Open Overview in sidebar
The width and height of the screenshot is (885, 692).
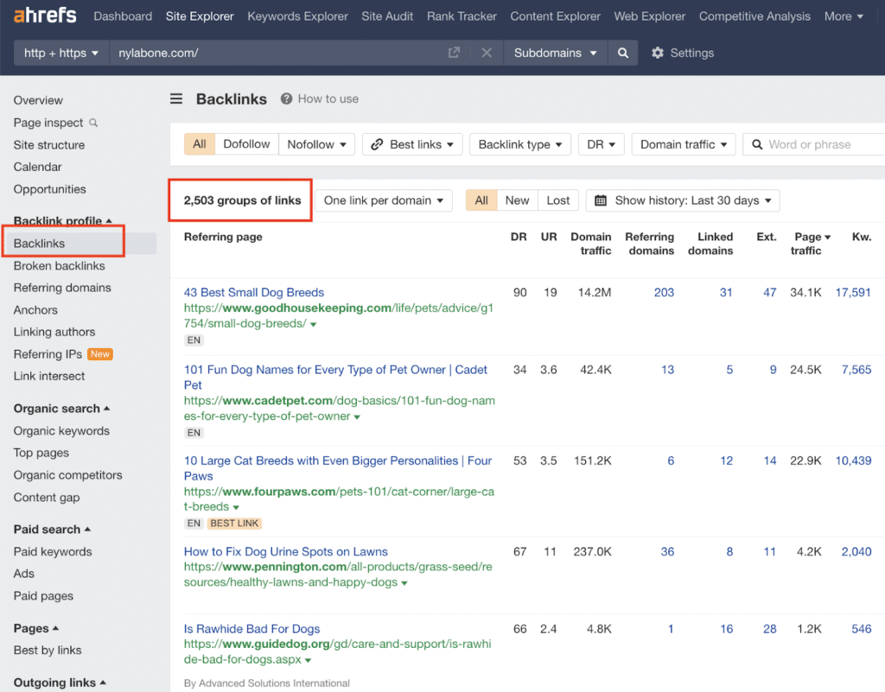click(38, 100)
